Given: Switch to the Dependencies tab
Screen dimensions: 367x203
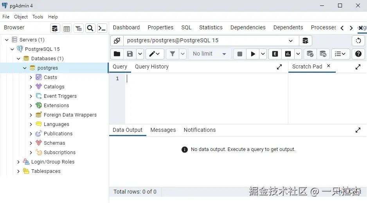Looking at the screenshot, I should pyautogui.click(x=248, y=28).
